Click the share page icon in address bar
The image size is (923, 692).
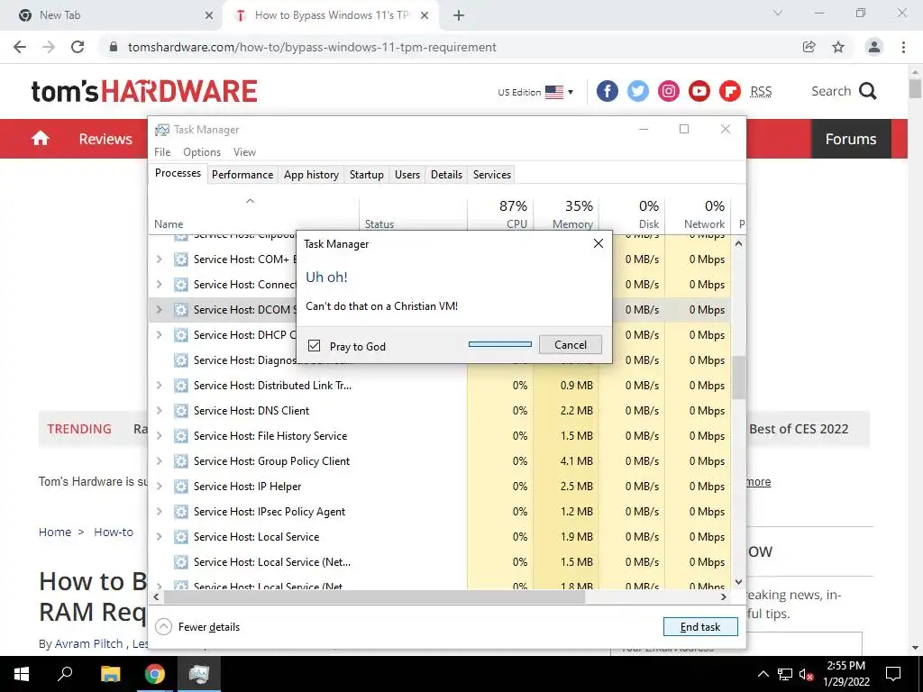point(809,47)
